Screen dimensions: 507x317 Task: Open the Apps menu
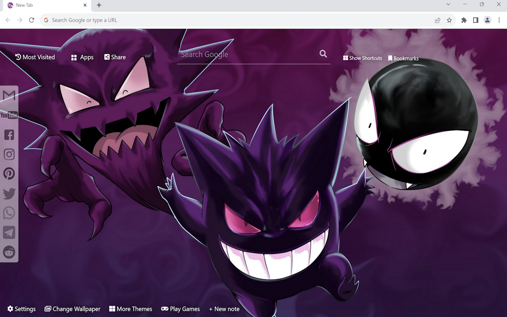pos(82,57)
